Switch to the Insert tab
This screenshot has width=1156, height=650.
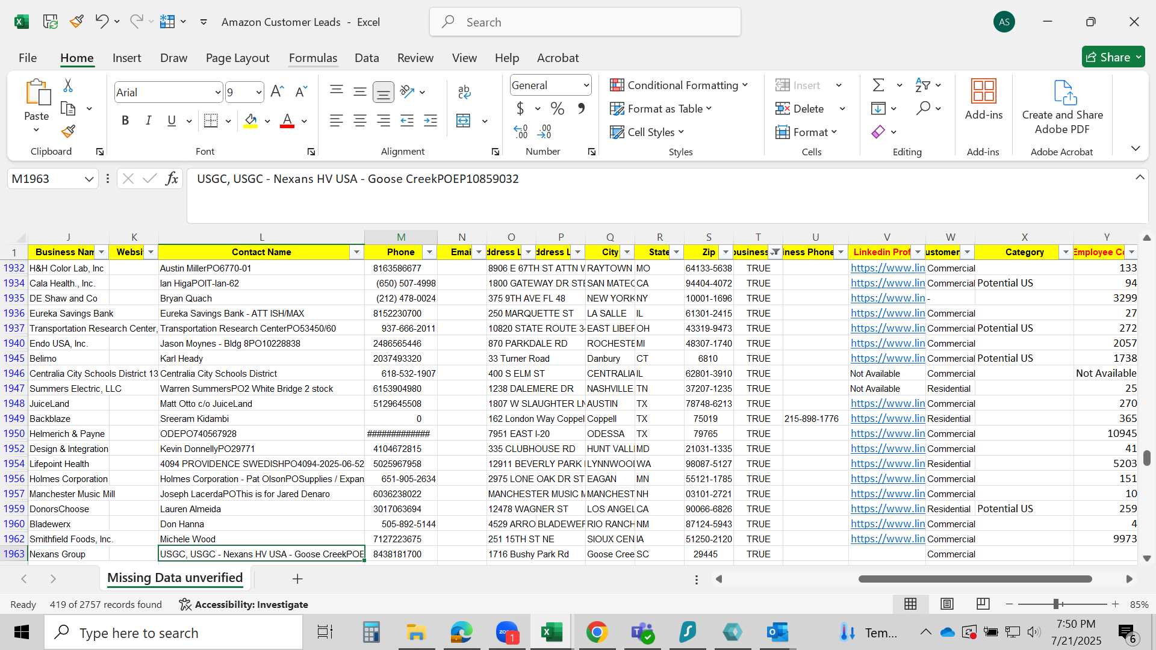[126, 58]
